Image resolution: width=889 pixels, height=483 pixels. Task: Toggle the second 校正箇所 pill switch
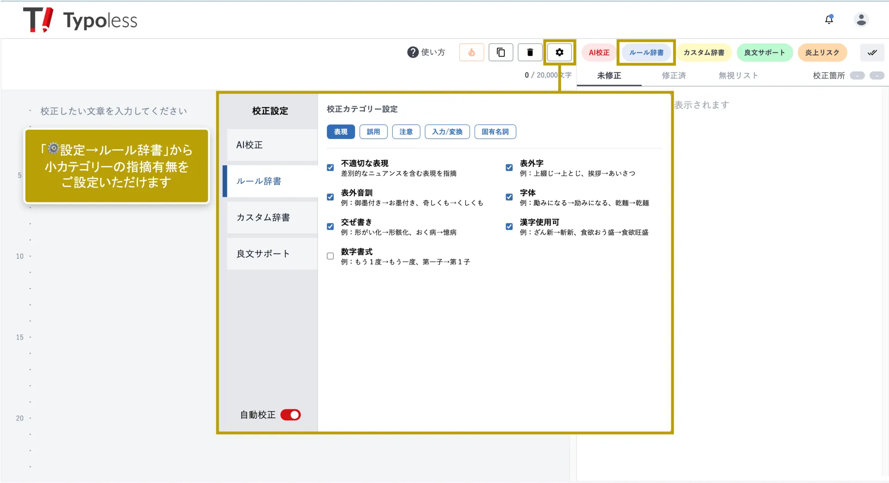(x=877, y=75)
